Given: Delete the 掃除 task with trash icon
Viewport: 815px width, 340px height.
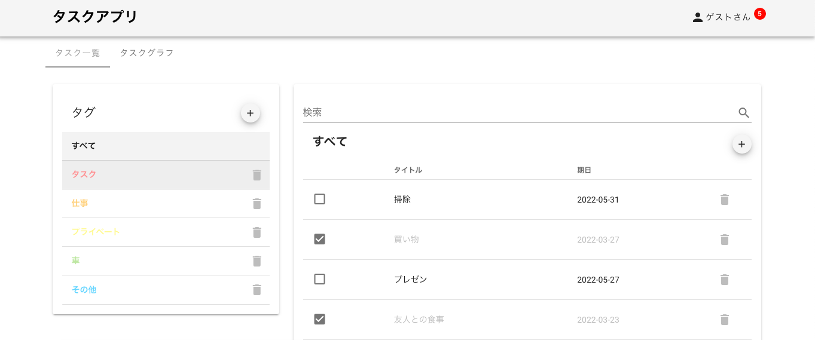Looking at the screenshot, I should [725, 200].
